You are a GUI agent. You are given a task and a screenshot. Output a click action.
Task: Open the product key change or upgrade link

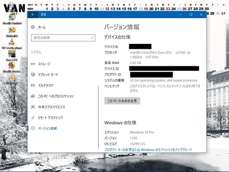click(148, 150)
